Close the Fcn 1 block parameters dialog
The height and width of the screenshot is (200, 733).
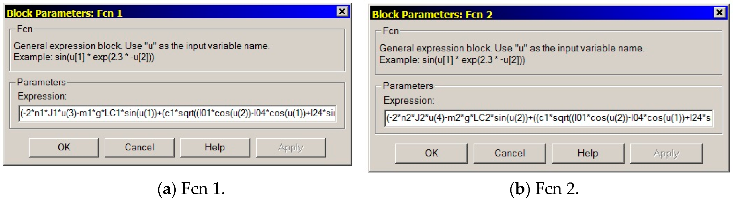tap(342, 11)
